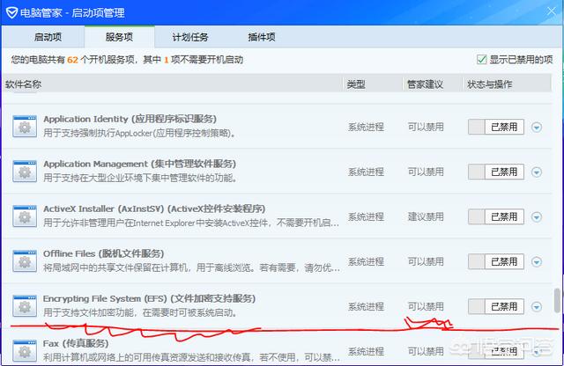564x366 pixels.
Task: Open the 插件项 tab
Action: coord(260,37)
